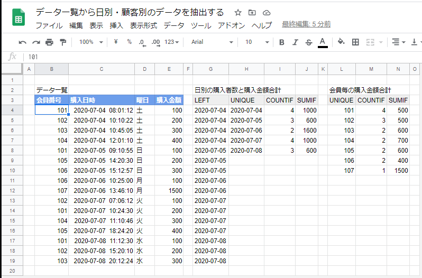Select cell containing 1500 in column E

click(169, 191)
